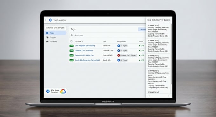Click Facebook CAPI type cell
The height and width of the screenshot is (117, 216).
(108, 50)
